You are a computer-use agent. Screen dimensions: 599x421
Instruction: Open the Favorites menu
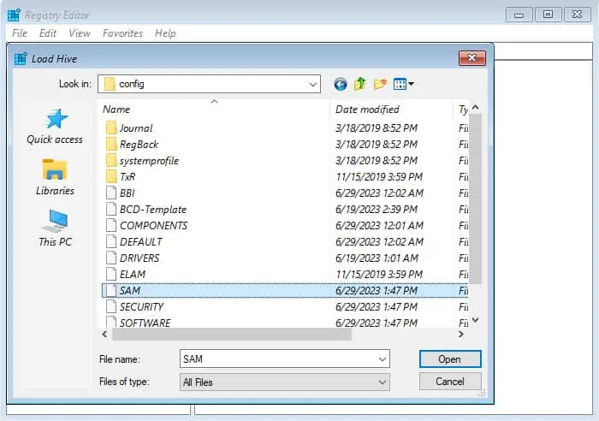point(122,33)
